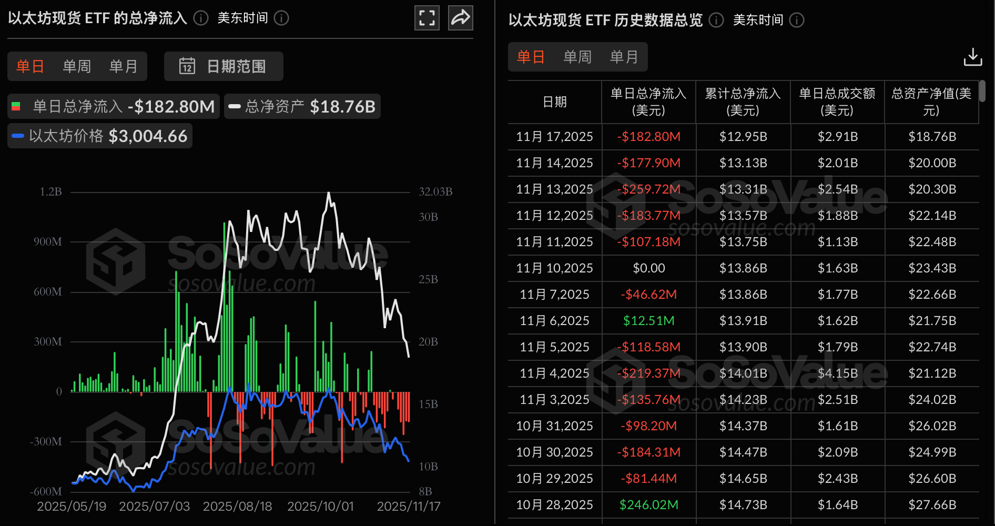Toggle the 总净资产 line series

pos(302,107)
